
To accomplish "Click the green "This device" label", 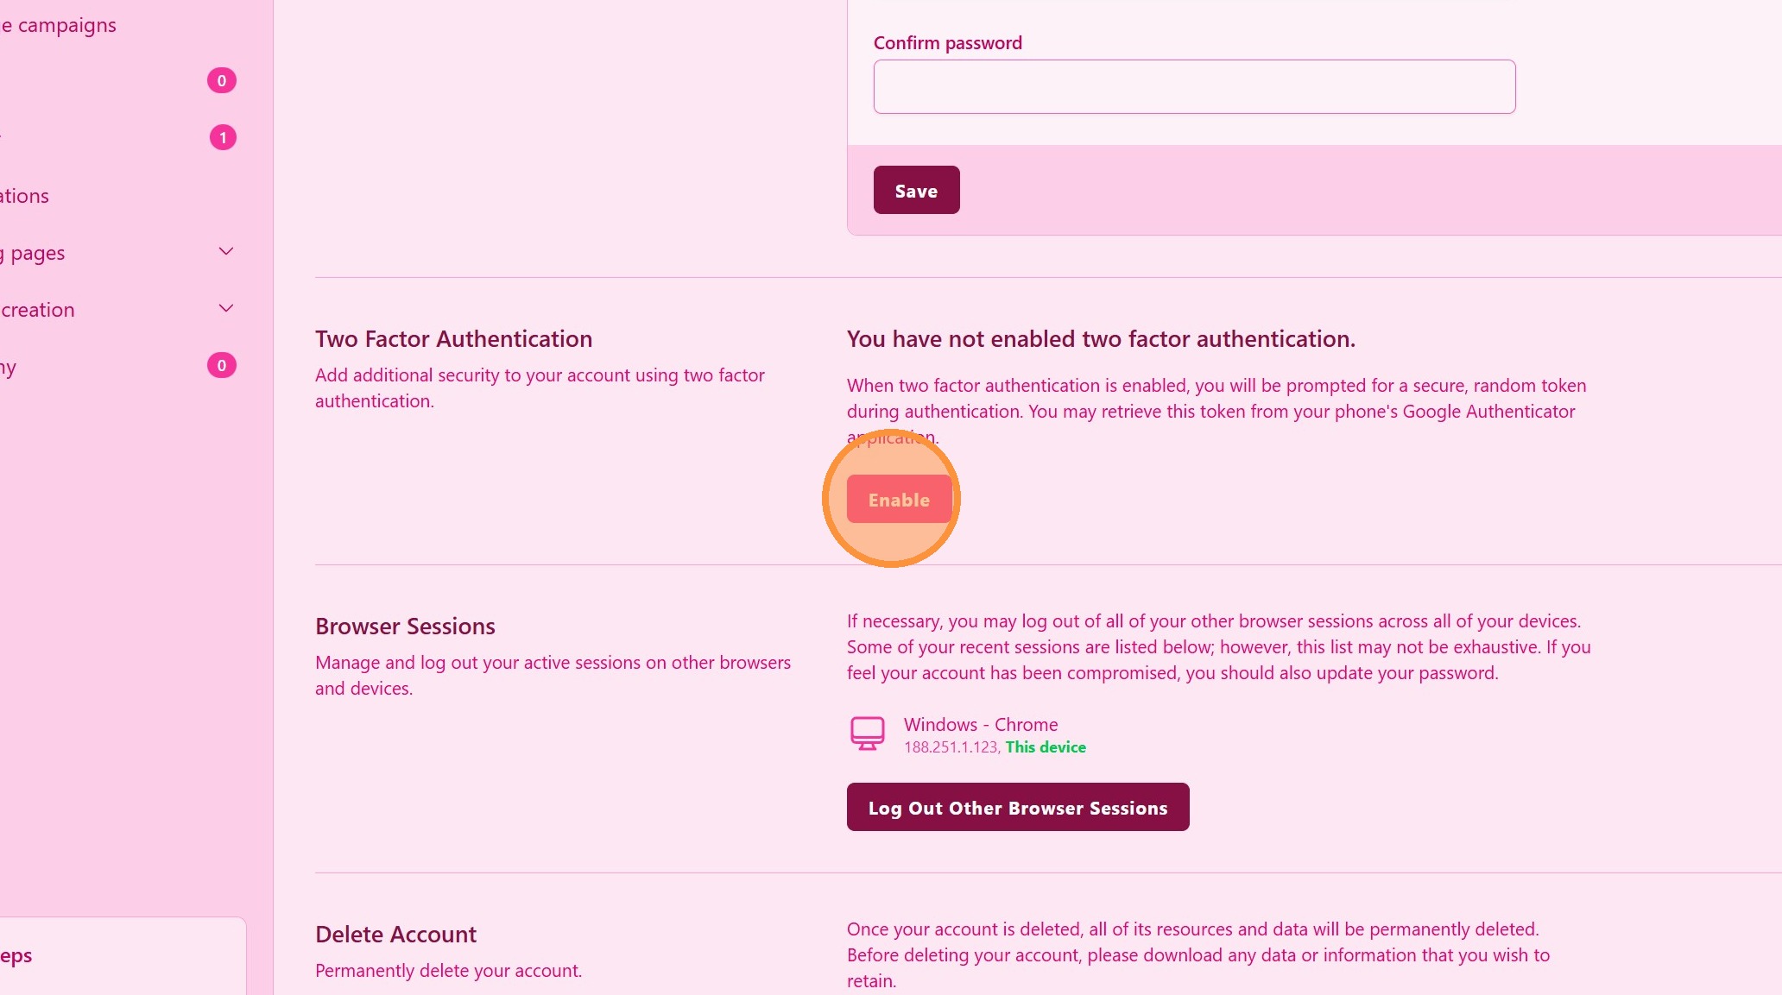I will tap(1046, 747).
